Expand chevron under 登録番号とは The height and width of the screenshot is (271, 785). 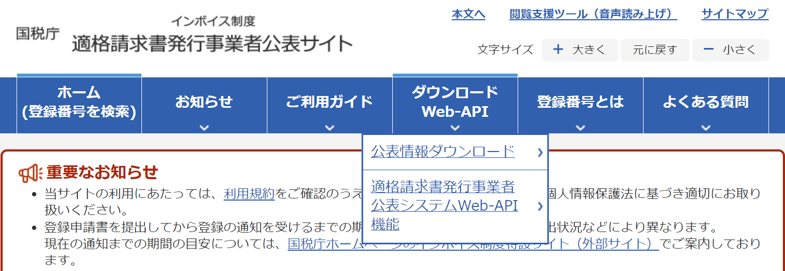point(581,128)
